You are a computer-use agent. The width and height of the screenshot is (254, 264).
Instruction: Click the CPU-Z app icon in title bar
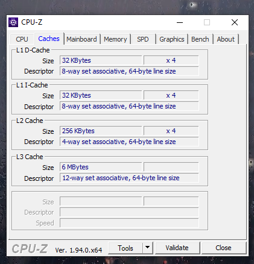[x=13, y=22]
